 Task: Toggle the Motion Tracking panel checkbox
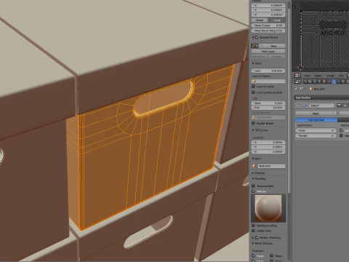tap(257, 237)
